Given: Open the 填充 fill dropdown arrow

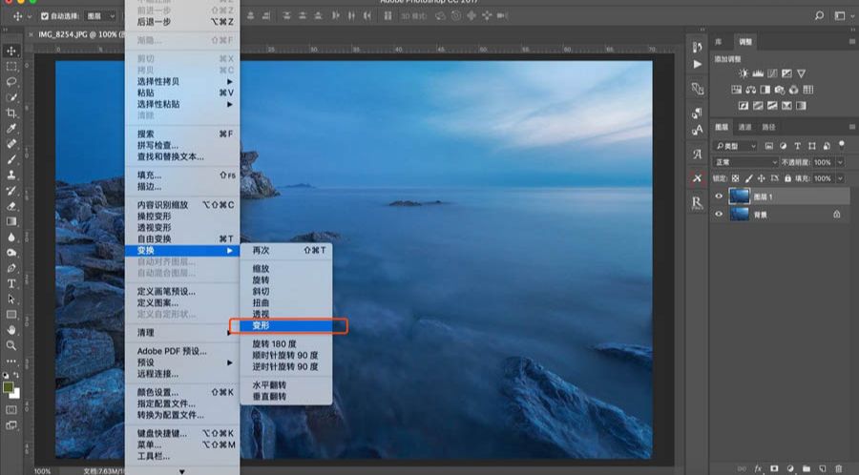Looking at the screenshot, I should tap(840, 178).
